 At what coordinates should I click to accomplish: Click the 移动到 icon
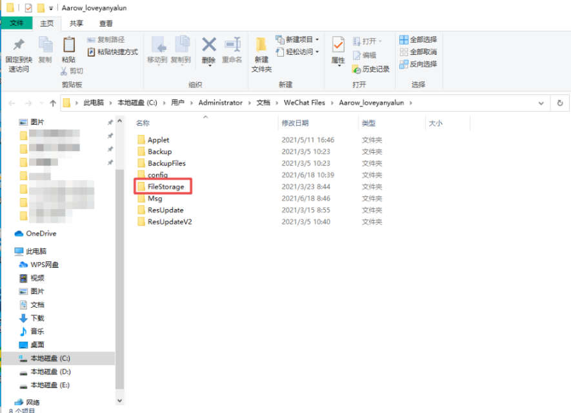coord(159,45)
